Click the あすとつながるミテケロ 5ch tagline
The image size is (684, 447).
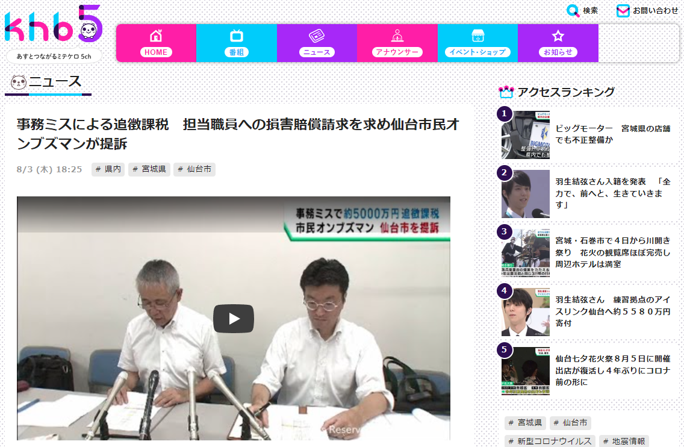[54, 56]
